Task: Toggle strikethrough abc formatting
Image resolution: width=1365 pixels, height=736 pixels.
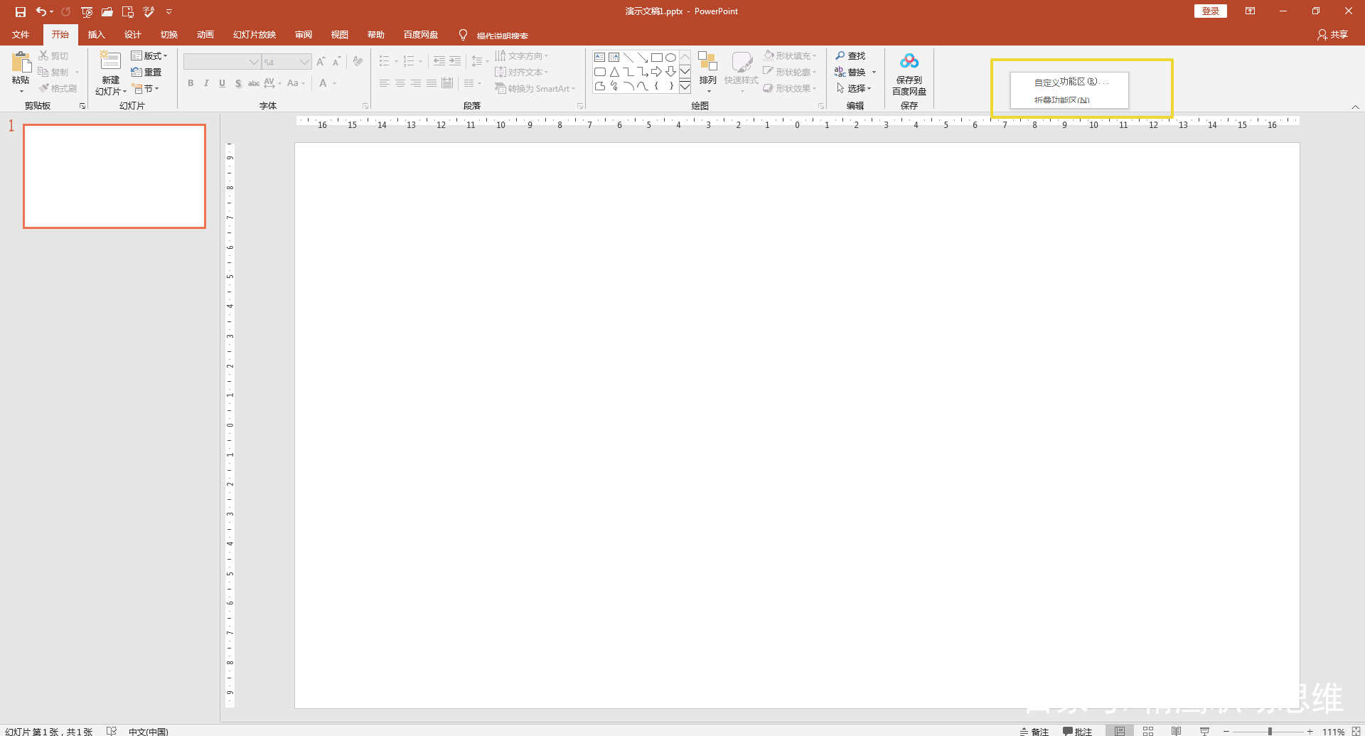Action: point(254,83)
